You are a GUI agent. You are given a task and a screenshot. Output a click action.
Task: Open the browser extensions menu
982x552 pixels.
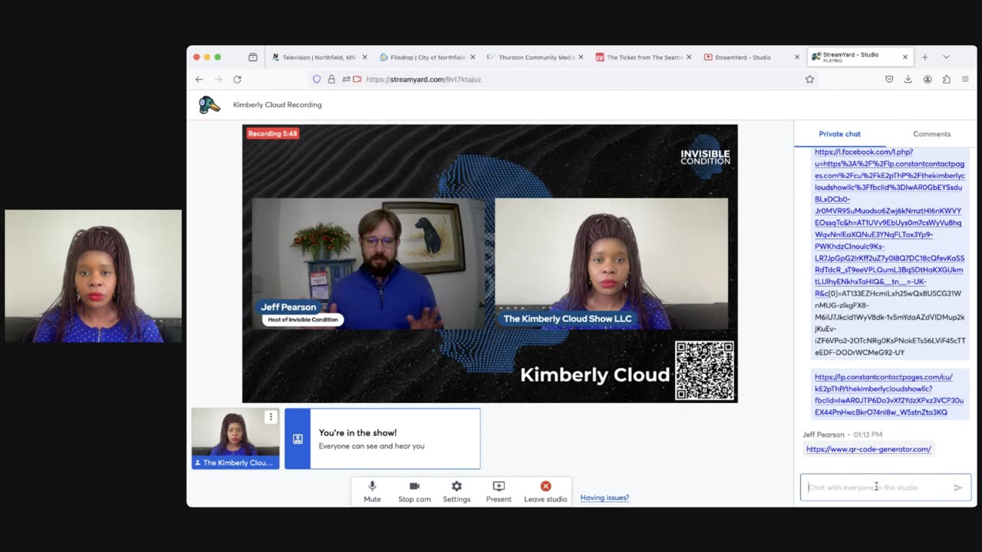click(x=946, y=79)
